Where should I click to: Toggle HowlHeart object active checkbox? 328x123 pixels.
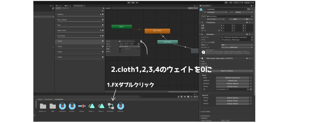tap(205, 9)
